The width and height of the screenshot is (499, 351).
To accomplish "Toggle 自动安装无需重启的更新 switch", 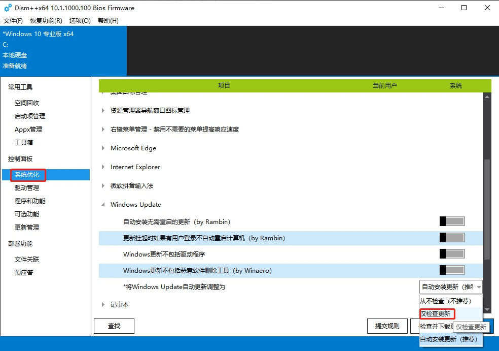I will pos(452,221).
